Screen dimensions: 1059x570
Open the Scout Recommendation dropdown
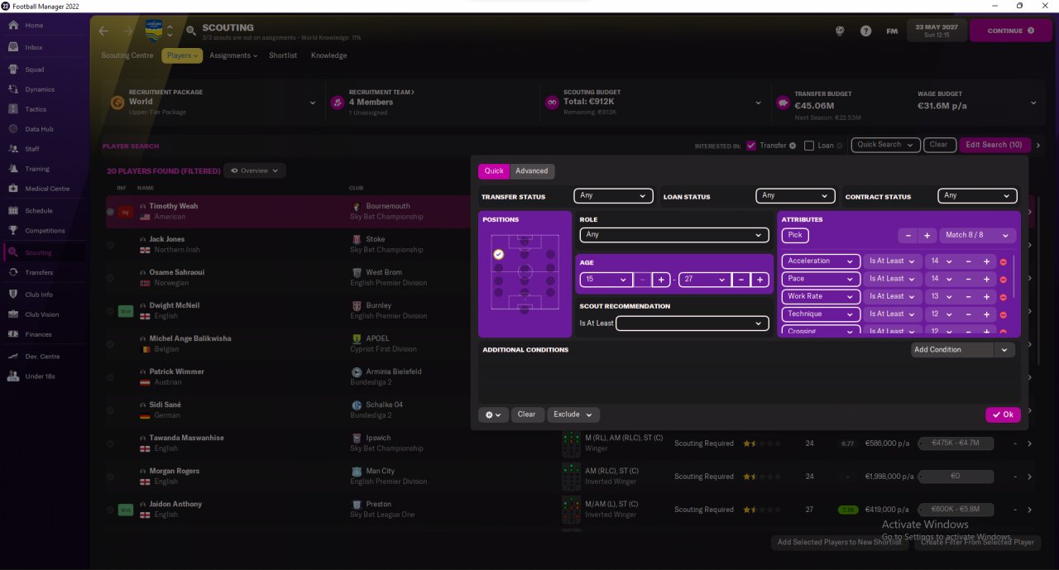point(692,323)
